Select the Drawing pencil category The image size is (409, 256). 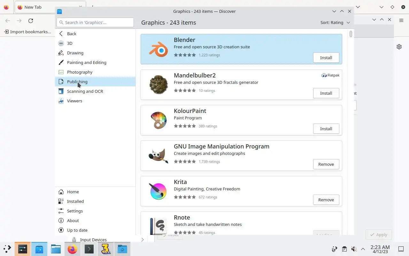95,53
